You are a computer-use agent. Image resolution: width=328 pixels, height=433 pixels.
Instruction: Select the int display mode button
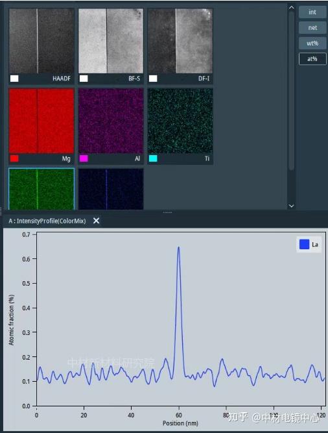pyautogui.click(x=312, y=12)
